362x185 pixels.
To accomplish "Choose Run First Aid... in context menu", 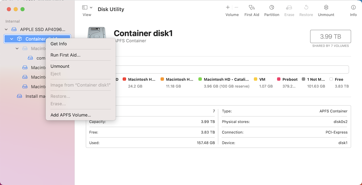I will pos(66,55).
